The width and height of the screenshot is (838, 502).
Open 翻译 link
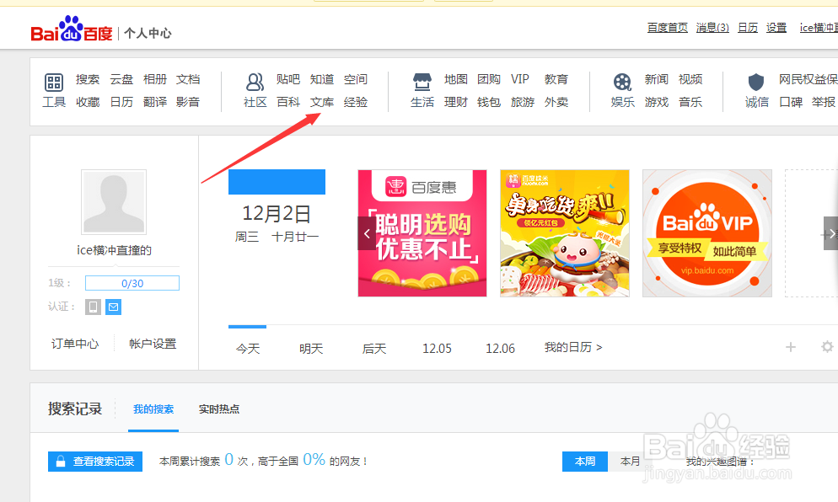tap(155, 102)
